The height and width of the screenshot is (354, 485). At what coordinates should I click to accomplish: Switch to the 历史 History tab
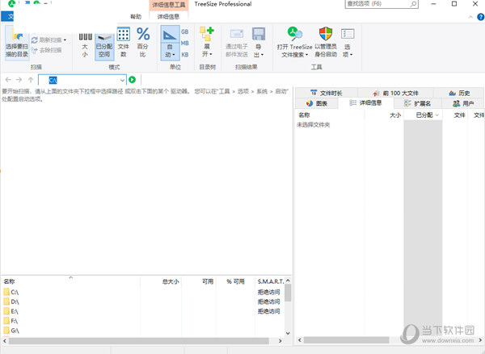[459, 93]
